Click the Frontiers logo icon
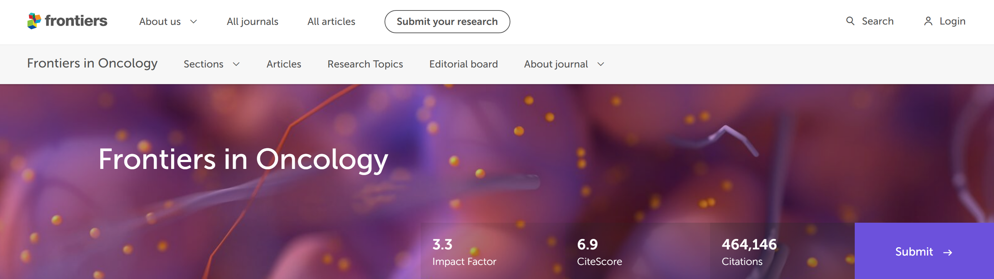This screenshot has width=994, height=279. coord(34,21)
